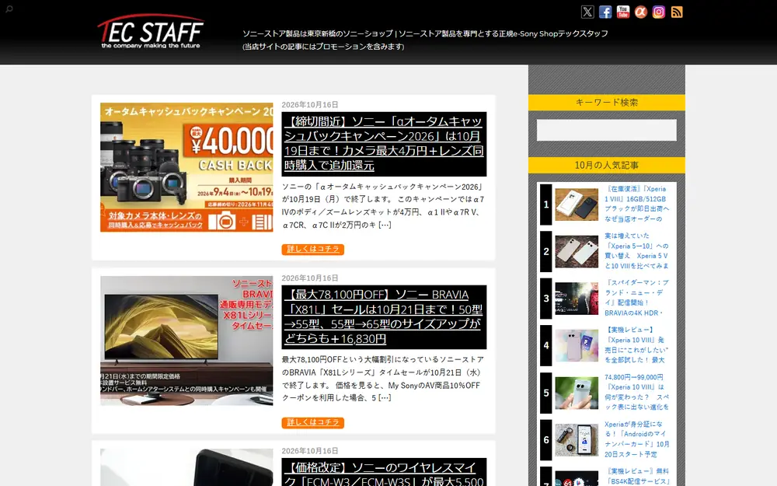Click the 2026年10月16日 date above BRAVIA article

pos(310,278)
